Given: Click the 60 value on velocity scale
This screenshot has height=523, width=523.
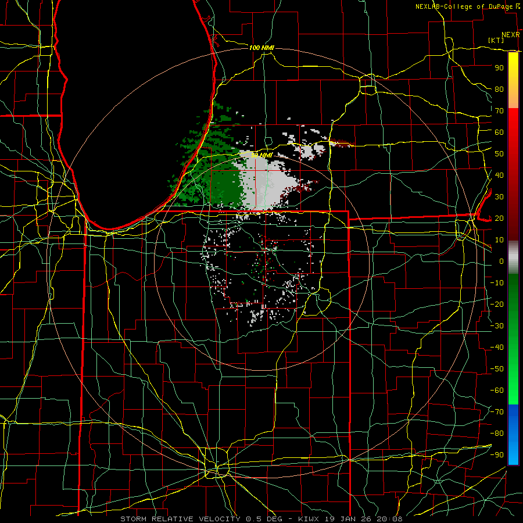Looking at the screenshot, I should [499, 132].
